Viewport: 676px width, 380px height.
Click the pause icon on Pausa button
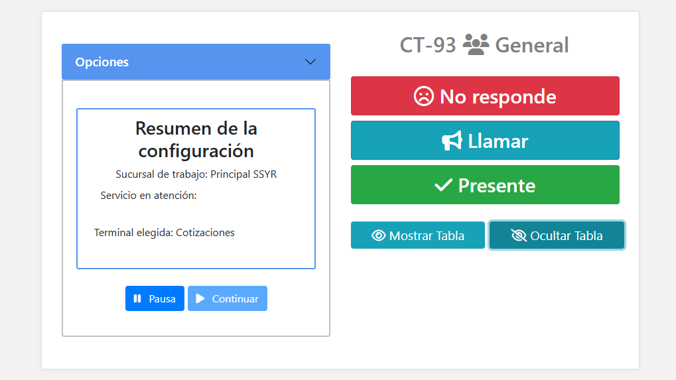137,298
